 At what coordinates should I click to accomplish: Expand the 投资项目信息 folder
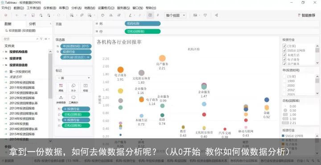point(3,65)
